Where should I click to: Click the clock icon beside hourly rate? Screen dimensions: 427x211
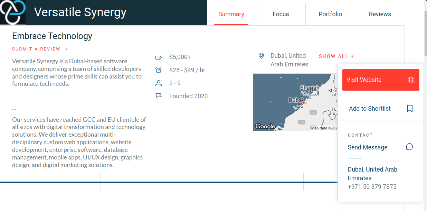159,70
